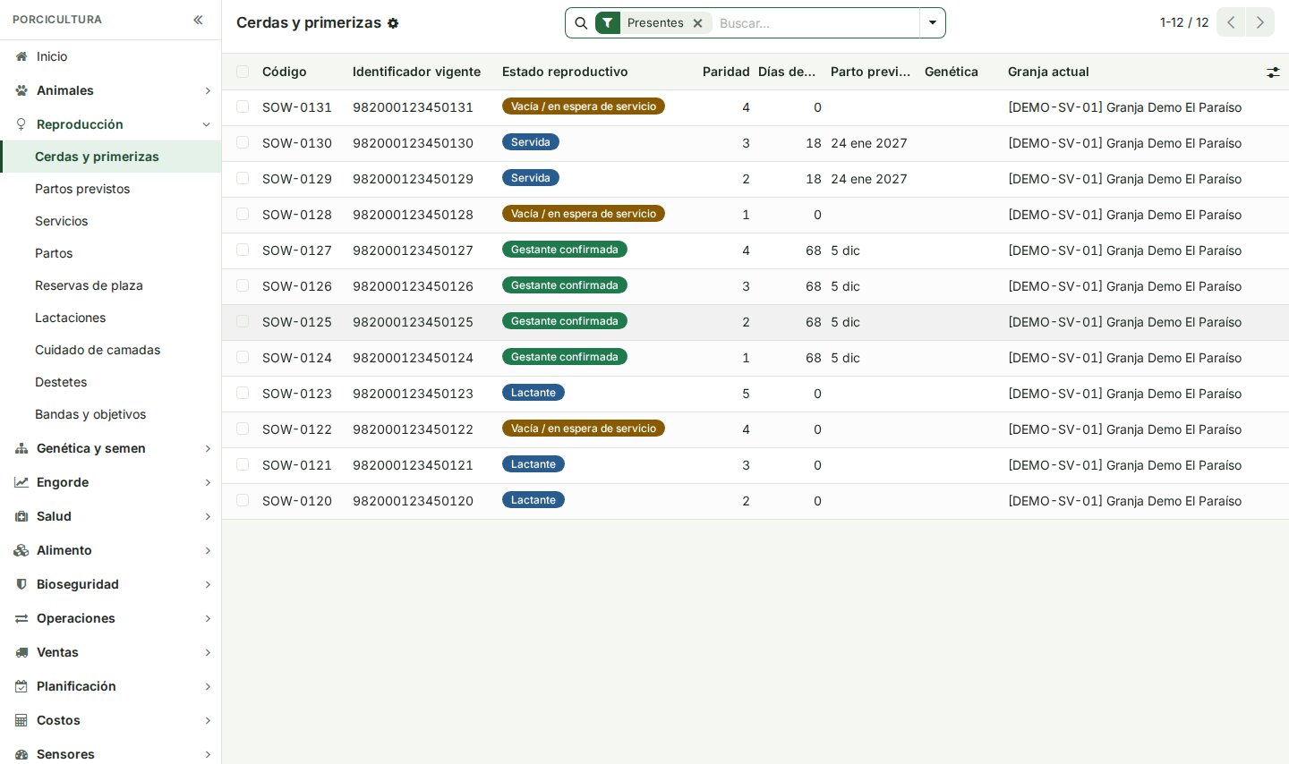1289x764 pixels.
Task: Remove the Presentes filter tag
Action: click(x=697, y=23)
